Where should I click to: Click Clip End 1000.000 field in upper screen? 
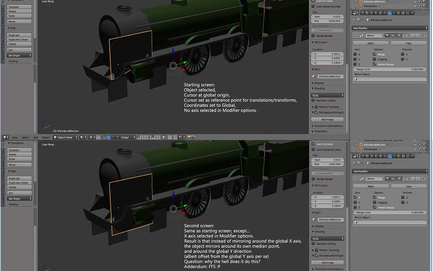(x=327, y=21)
